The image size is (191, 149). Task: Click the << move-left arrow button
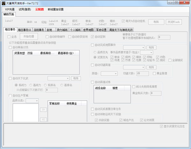pos(44,119)
